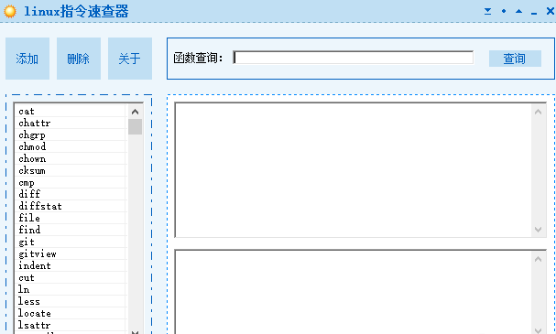Select 'git' in the command list

tap(71, 242)
